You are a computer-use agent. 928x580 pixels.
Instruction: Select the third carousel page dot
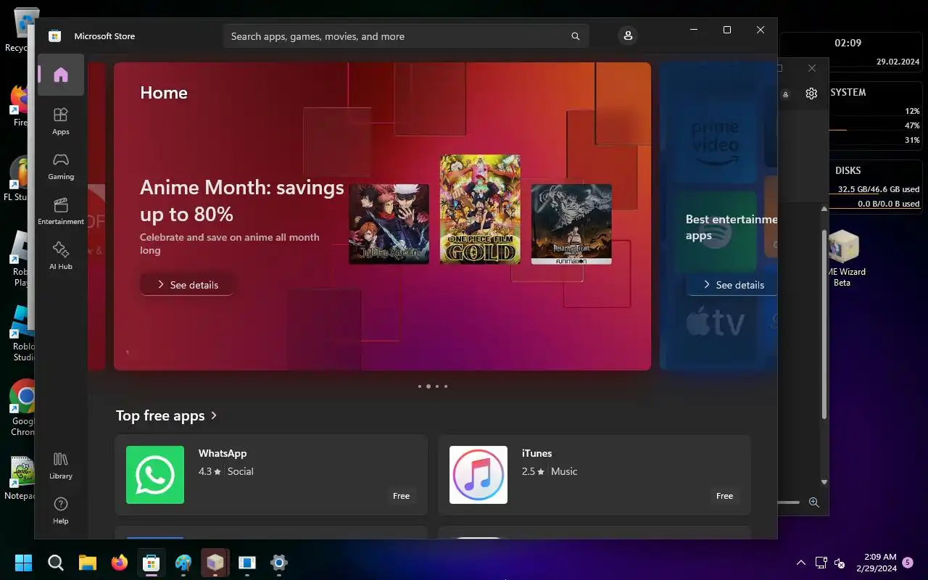pos(437,386)
